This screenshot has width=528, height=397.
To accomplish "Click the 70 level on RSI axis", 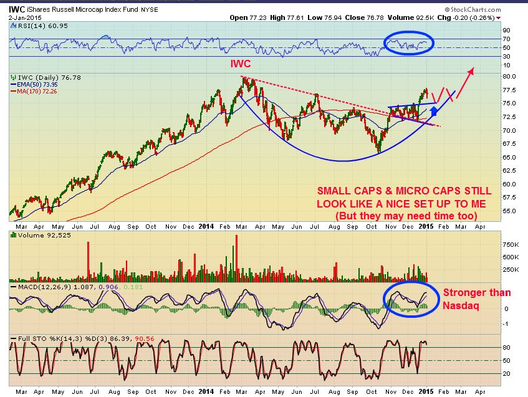I will 506,39.
